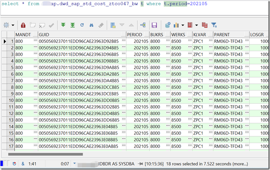Viewport: 270px width, 170px height.
Task: Click the eraser clear record icon
Action: click(x=101, y=25)
